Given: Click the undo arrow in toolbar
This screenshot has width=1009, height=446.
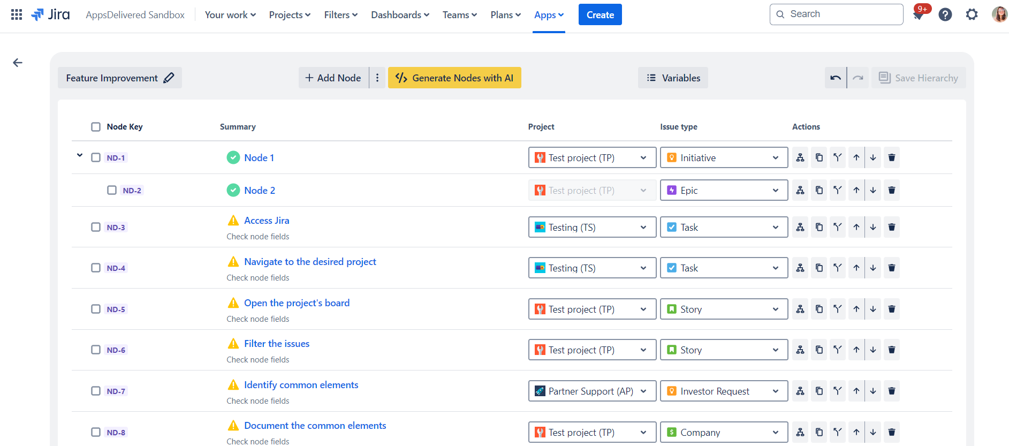Looking at the screenshot, I should (x=835, y=78).
